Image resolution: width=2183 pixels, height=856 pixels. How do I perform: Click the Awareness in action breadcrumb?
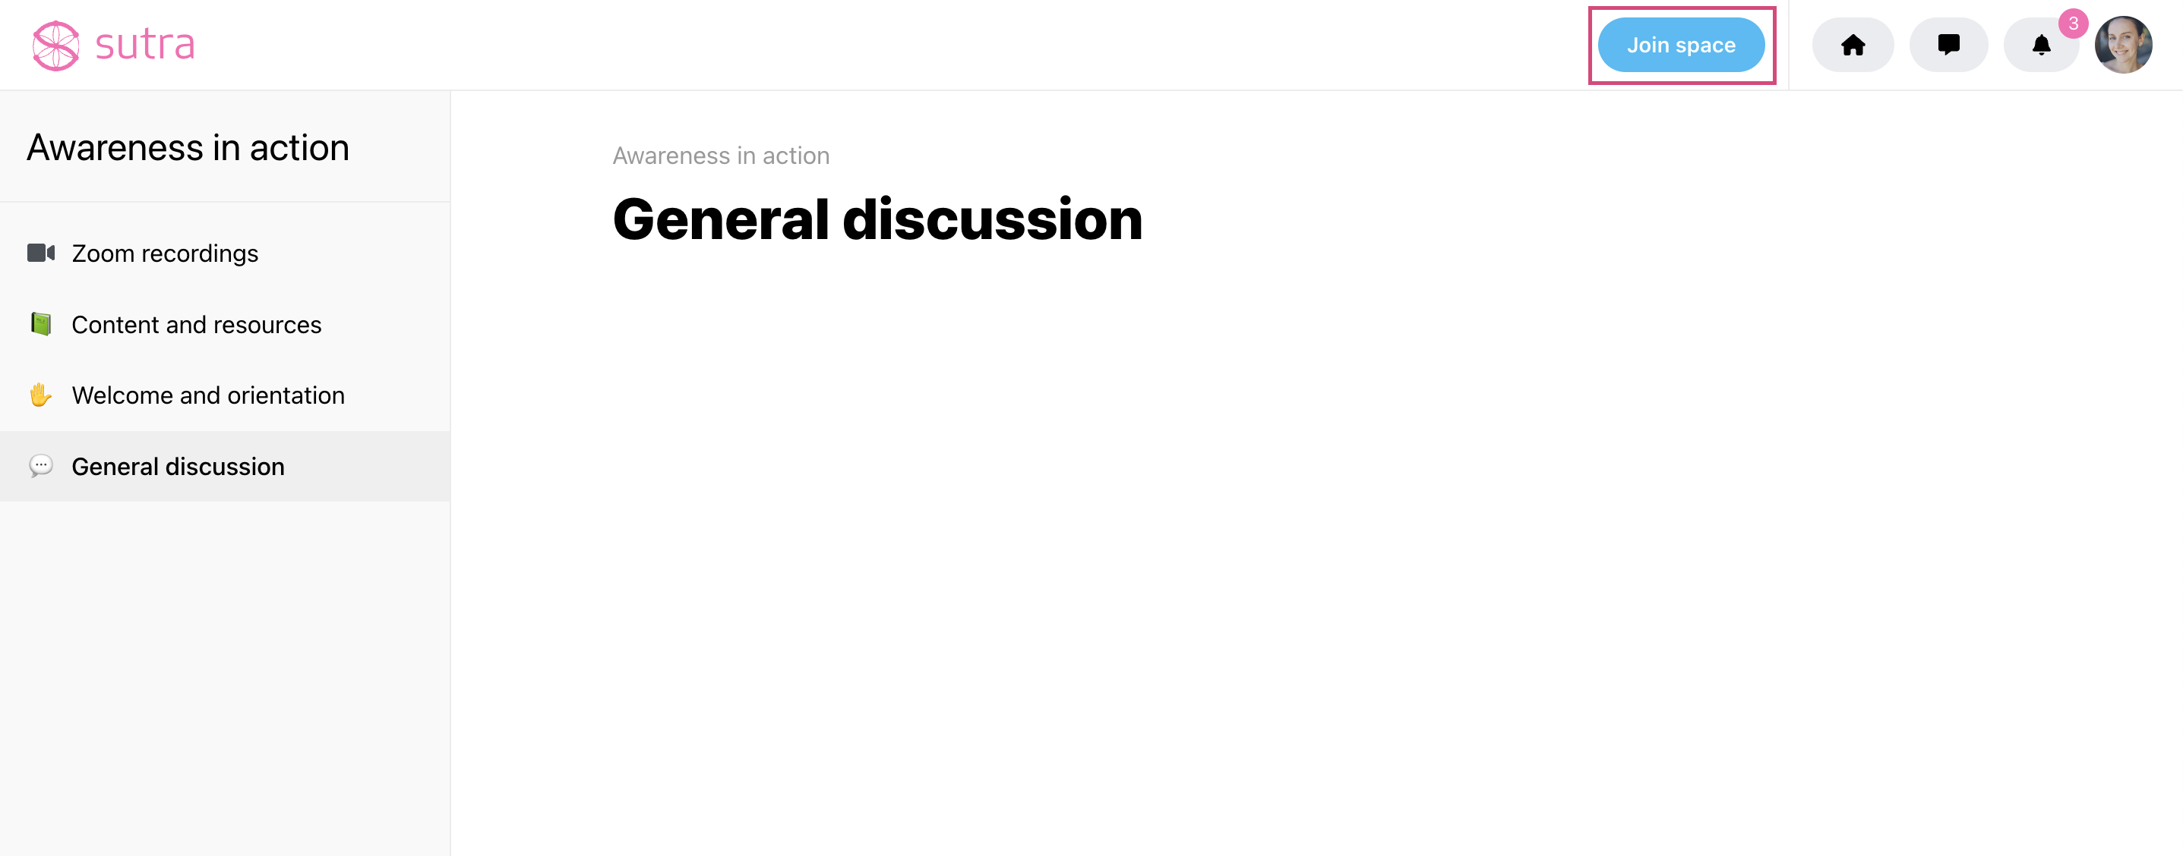[721, 156]
